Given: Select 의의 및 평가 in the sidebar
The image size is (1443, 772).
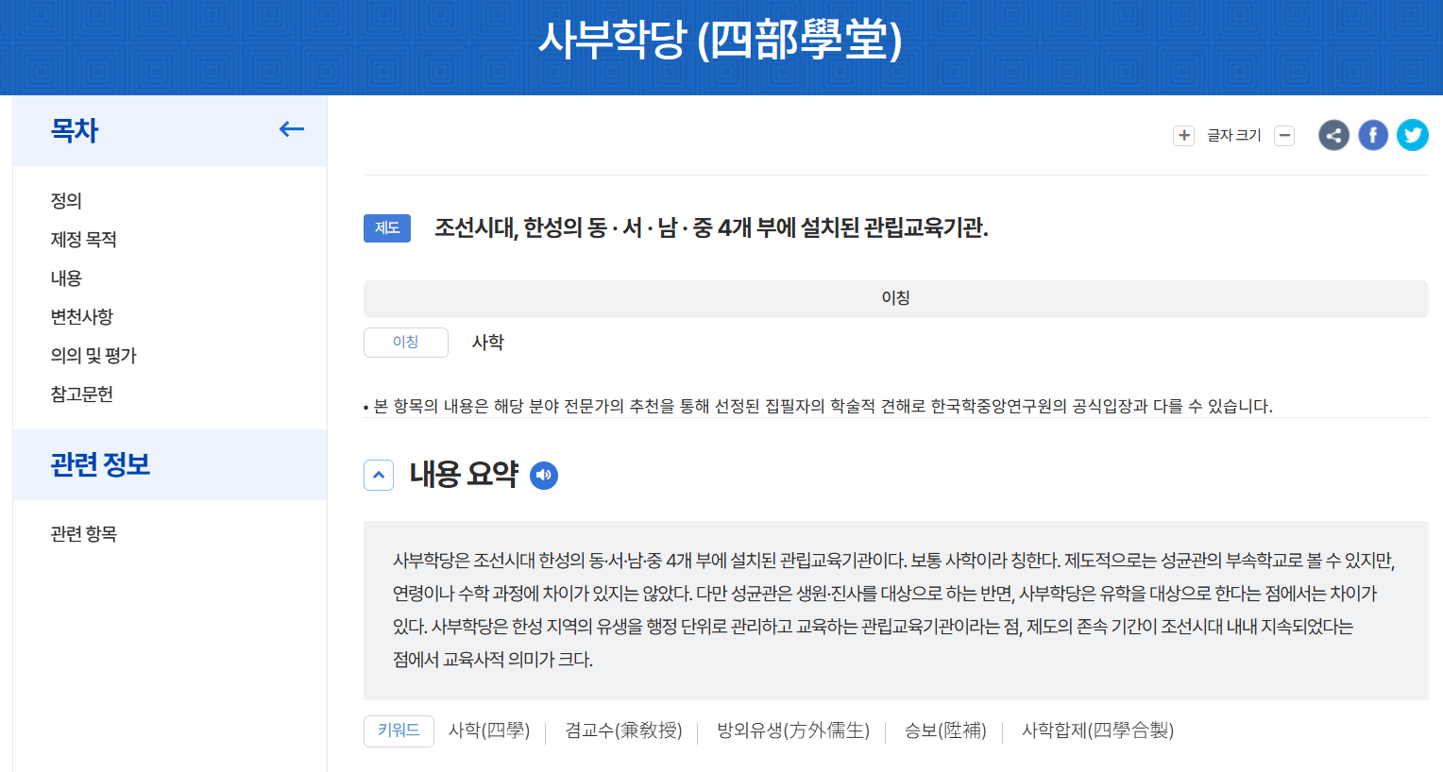Looking at the screenshot, I should 93,355.
